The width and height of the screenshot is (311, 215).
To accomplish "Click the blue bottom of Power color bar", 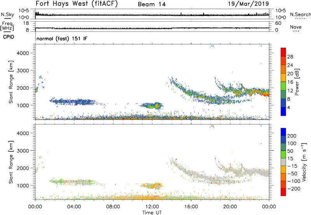I will (x=283, y=111).
